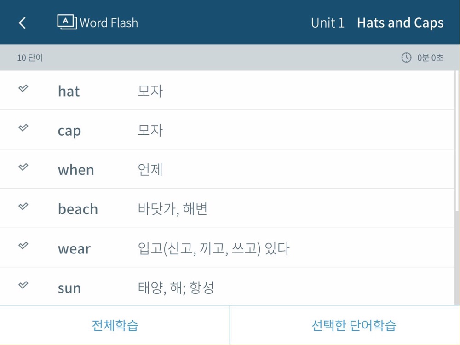Click the 0분 0초 elapsed time display

[430, 57]
